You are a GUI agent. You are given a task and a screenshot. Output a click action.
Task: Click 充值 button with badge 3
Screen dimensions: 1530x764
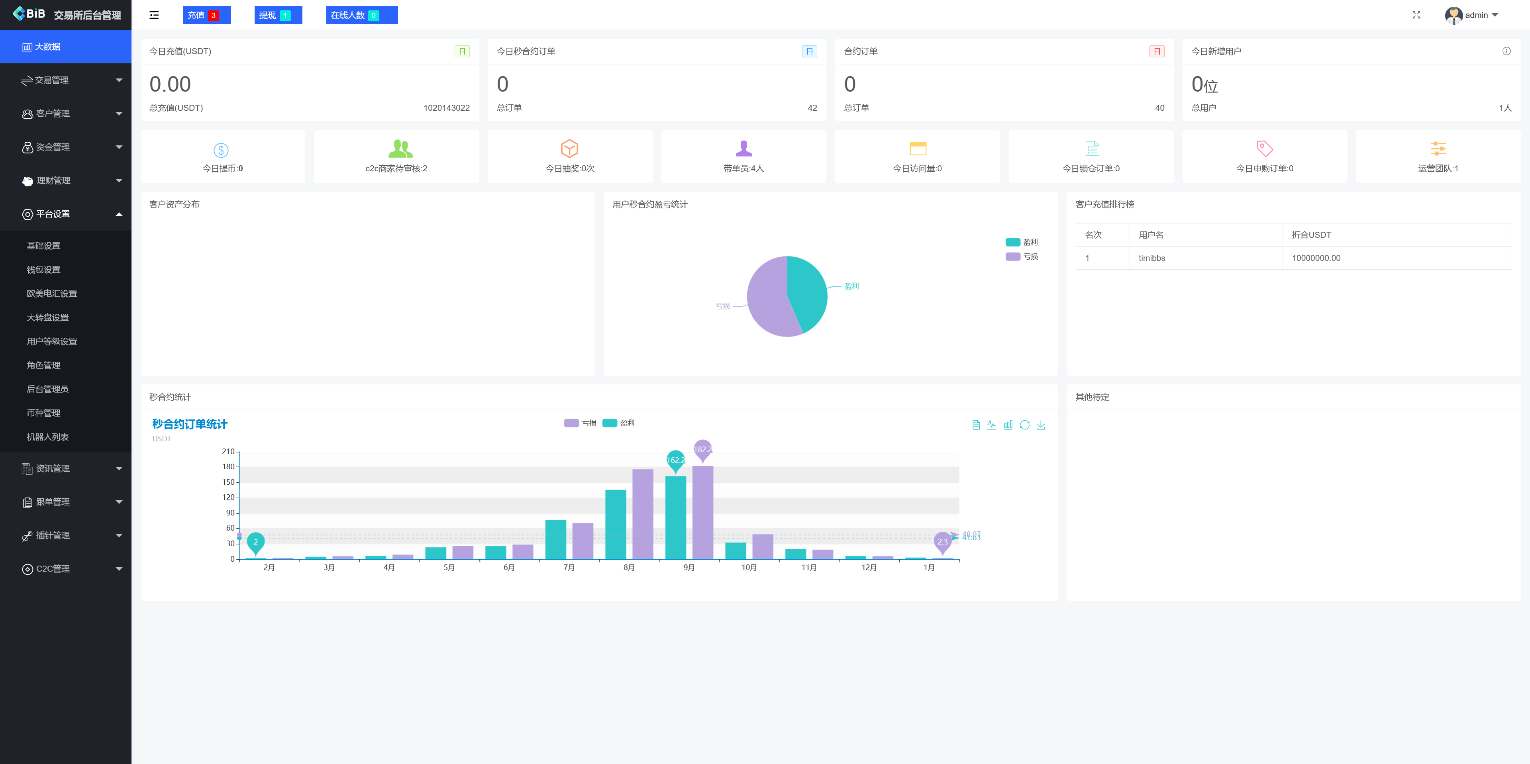coord(206,15)
